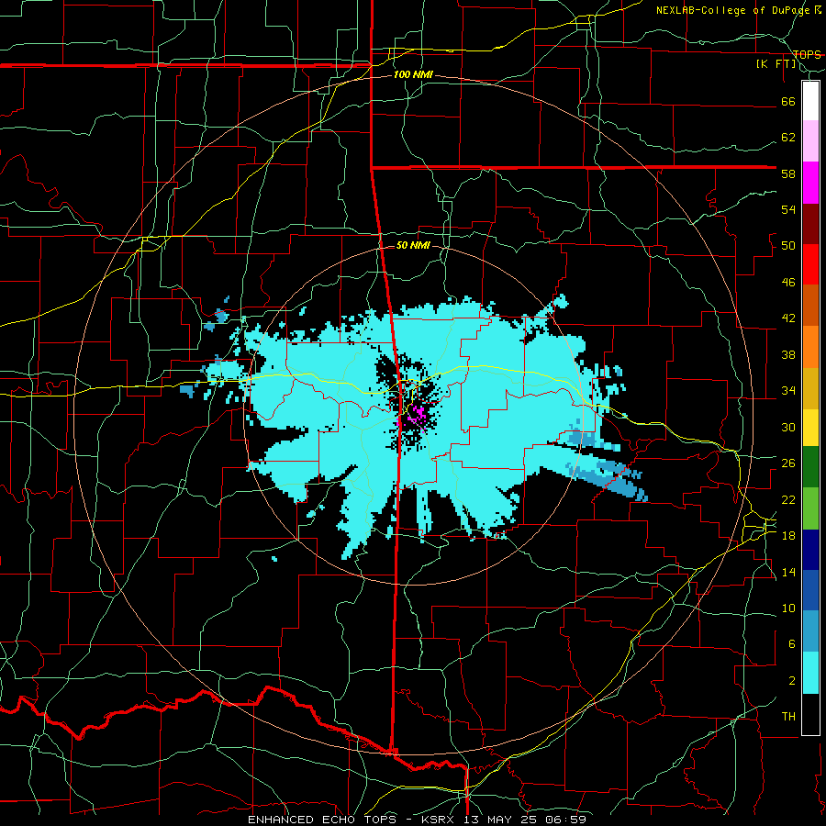This screenshot has height=826, width=826.
Task: Select the magenta legend color band
Action: click(x=810, y=183)
